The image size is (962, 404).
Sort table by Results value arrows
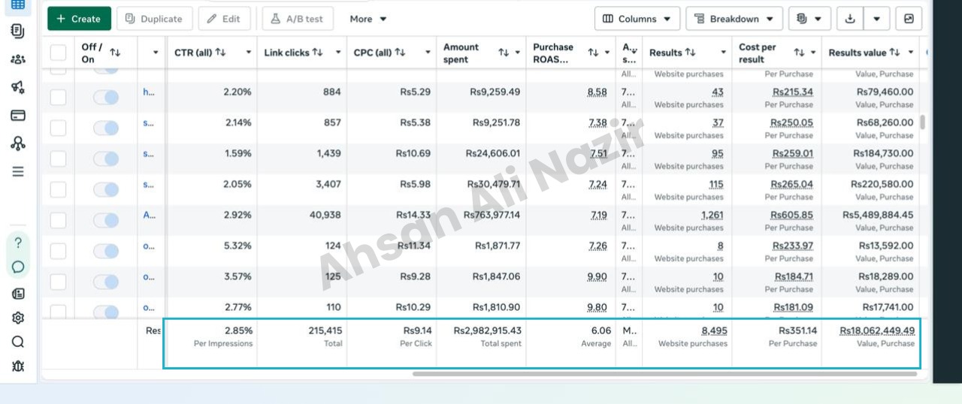894,53
